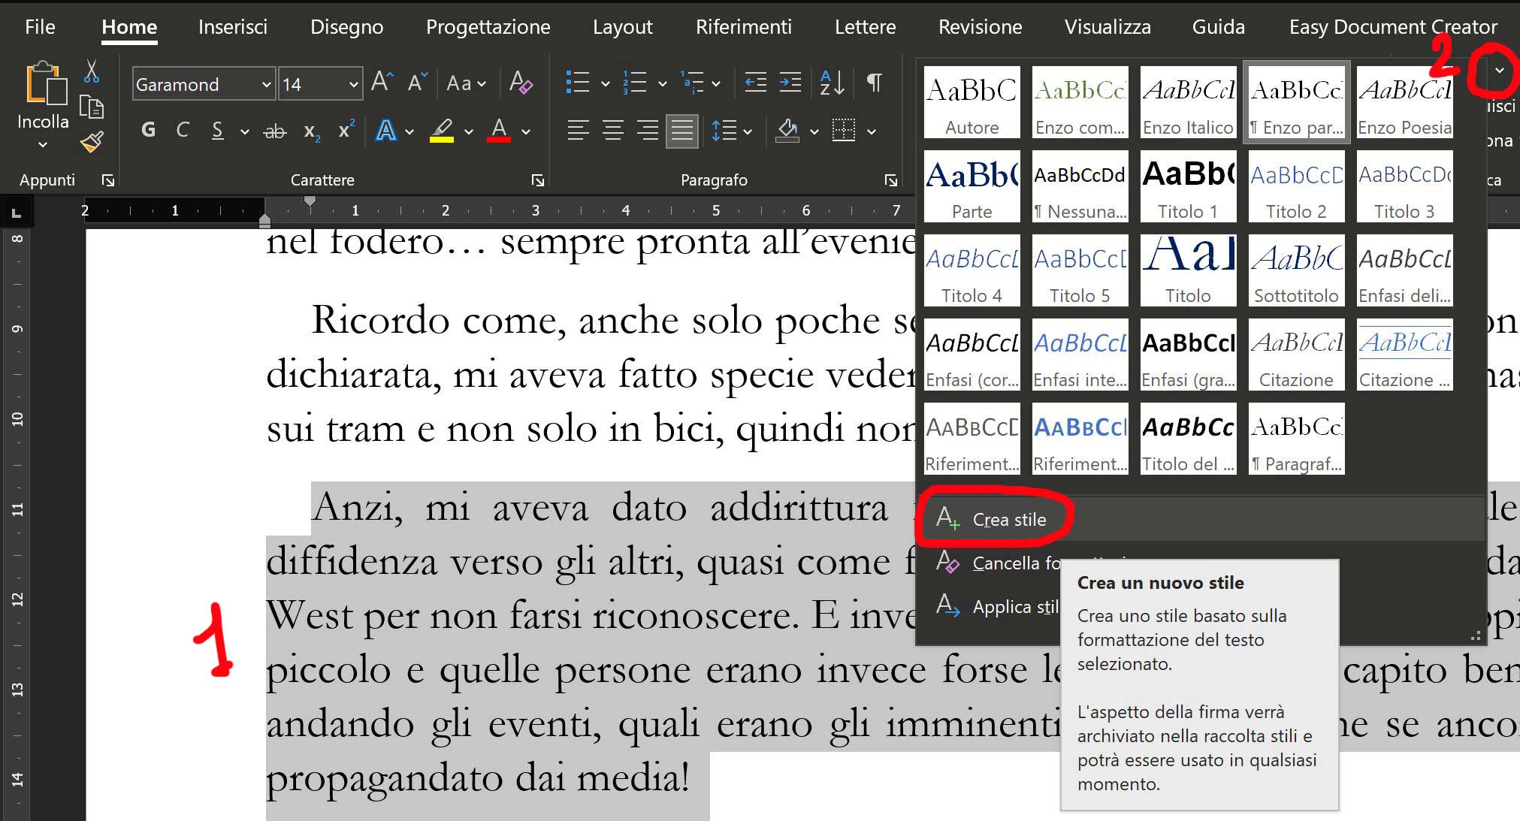This screenshot has height=821, width=1520.
Task: Open the Revisione ribbon tab
Action: [980, 27]
